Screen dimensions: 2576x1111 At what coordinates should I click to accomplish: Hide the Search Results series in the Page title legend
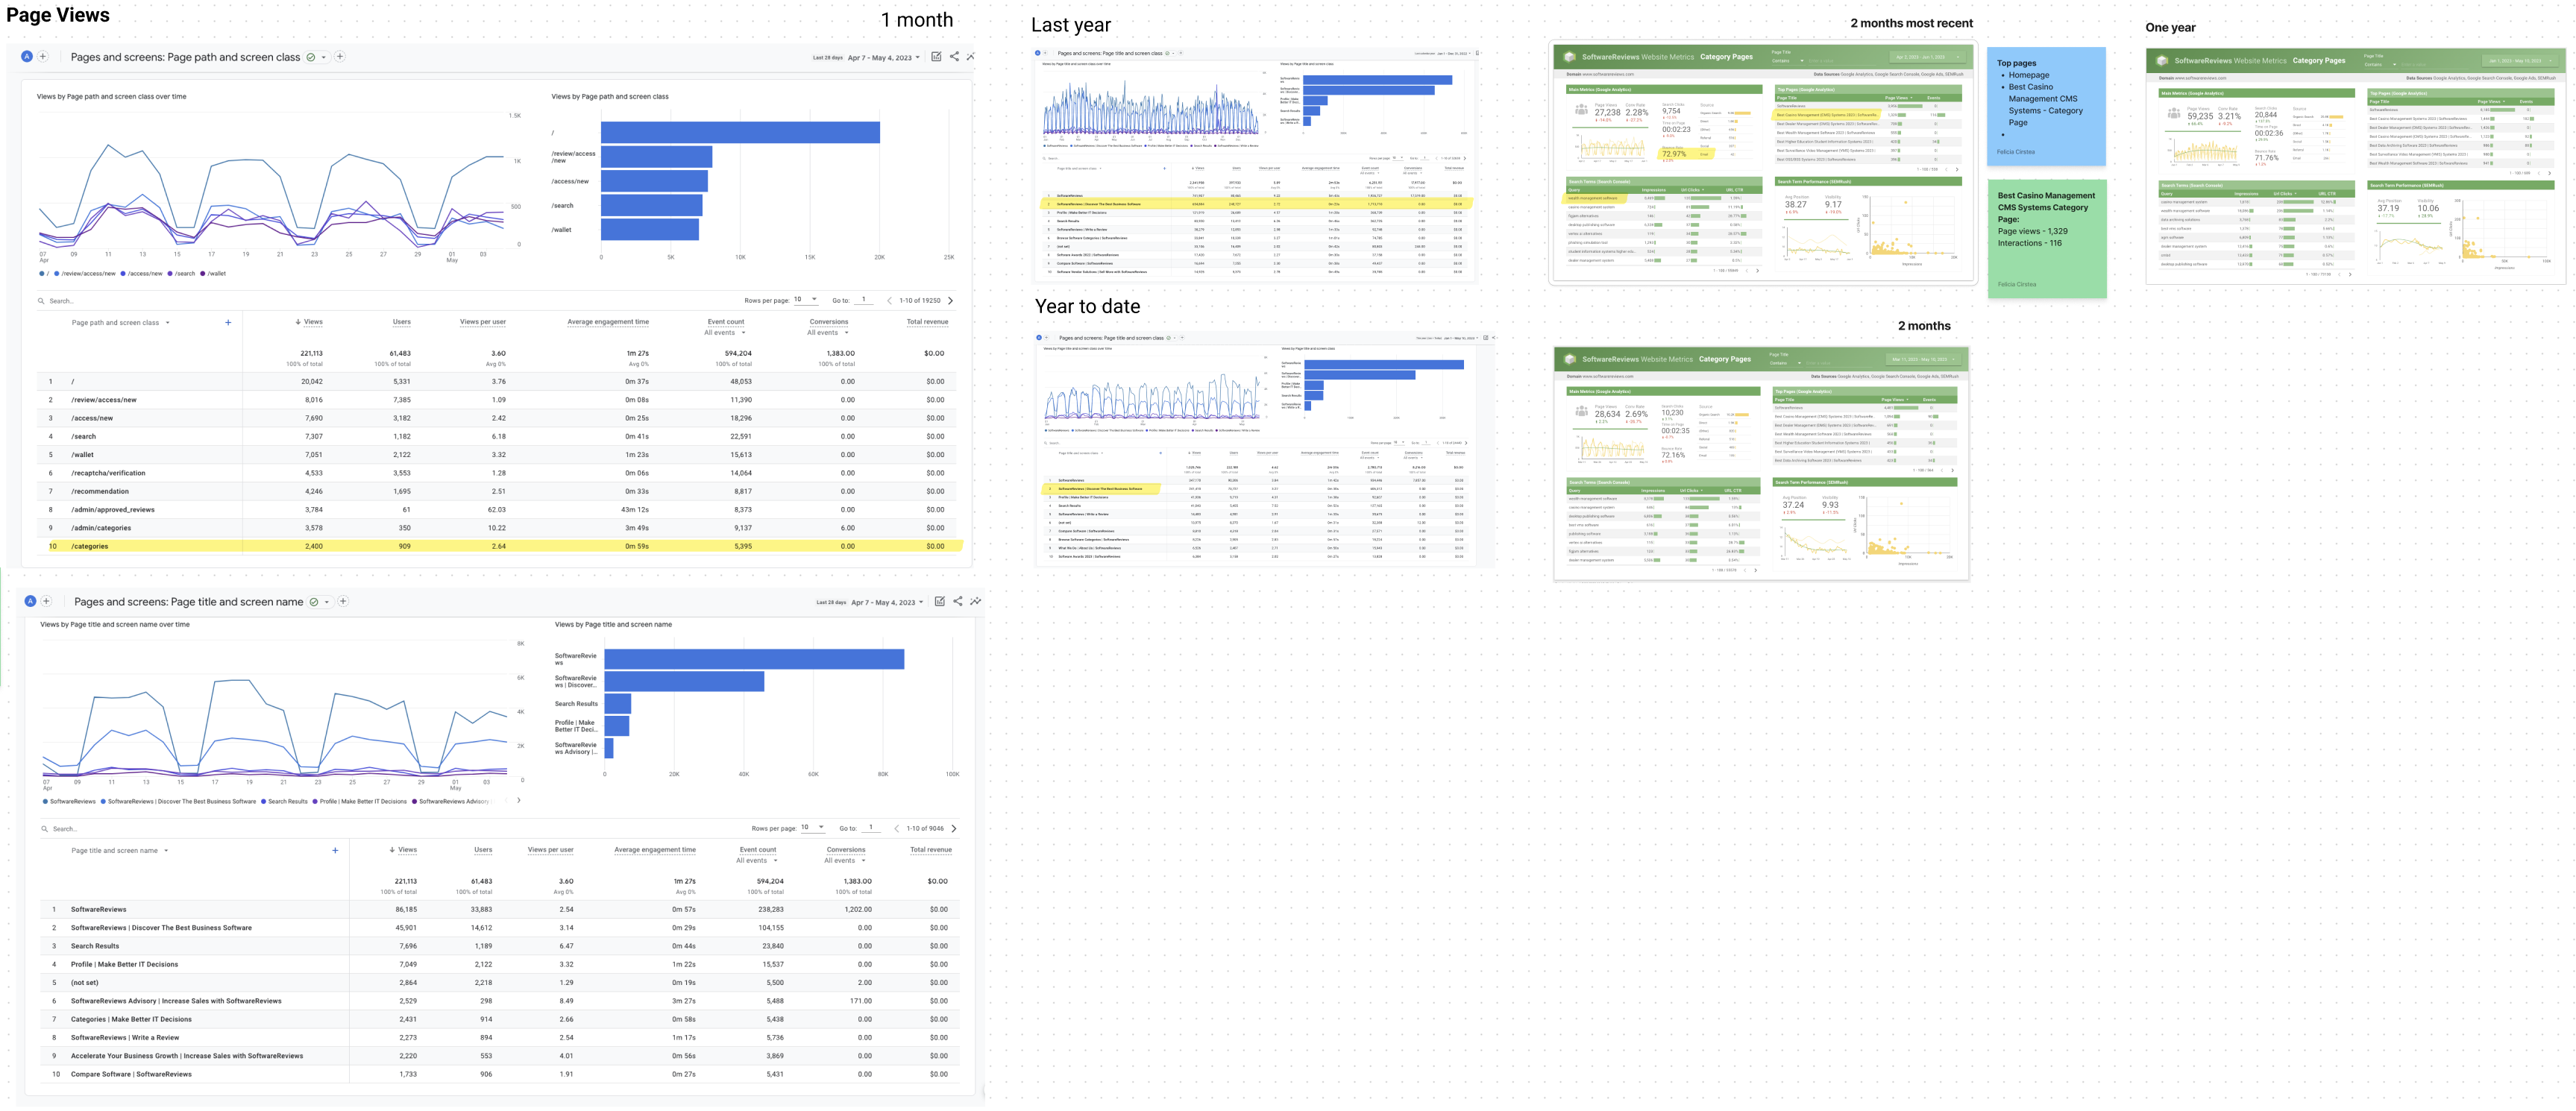pos(287,801)
